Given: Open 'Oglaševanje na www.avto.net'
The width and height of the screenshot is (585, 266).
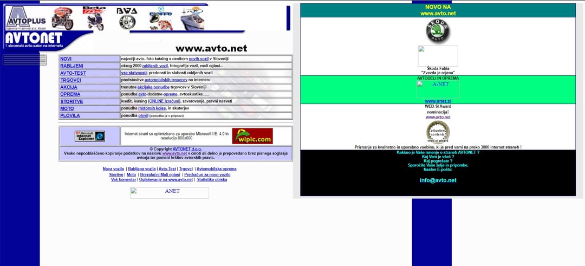Looking at the screenshot, I should coord(166,179).
